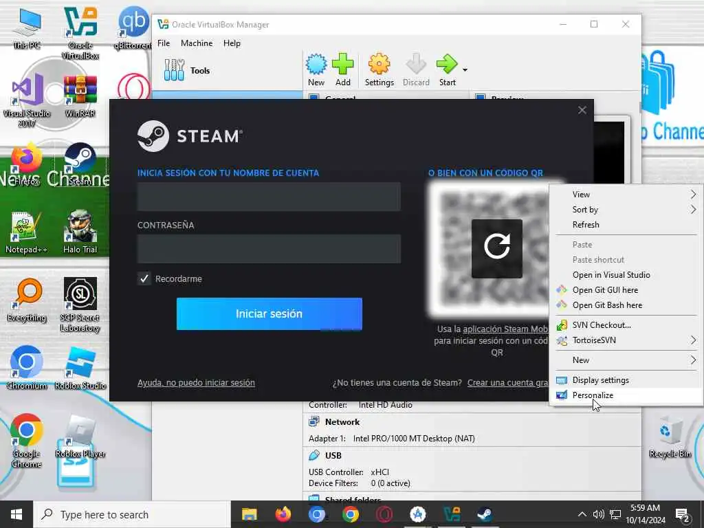Open the VirtualBox File menu
The height and width of the screenshot is (528, 704).
[x=164, y=43]
